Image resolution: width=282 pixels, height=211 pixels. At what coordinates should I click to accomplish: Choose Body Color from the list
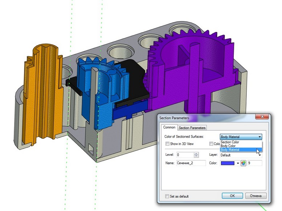[228, 146]
